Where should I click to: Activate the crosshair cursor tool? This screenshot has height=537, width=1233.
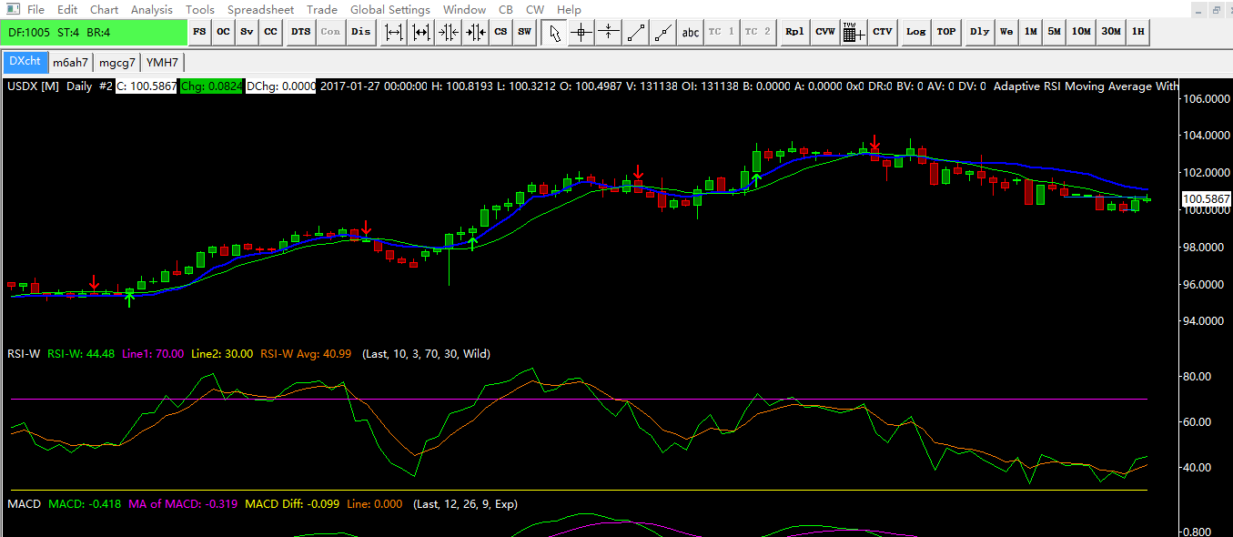(581, 32)
